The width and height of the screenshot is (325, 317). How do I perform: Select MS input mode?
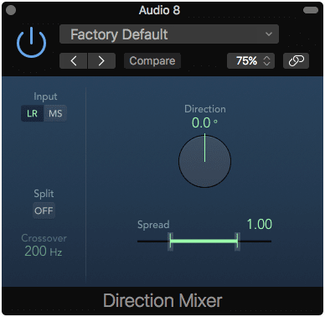pos(55,113)
